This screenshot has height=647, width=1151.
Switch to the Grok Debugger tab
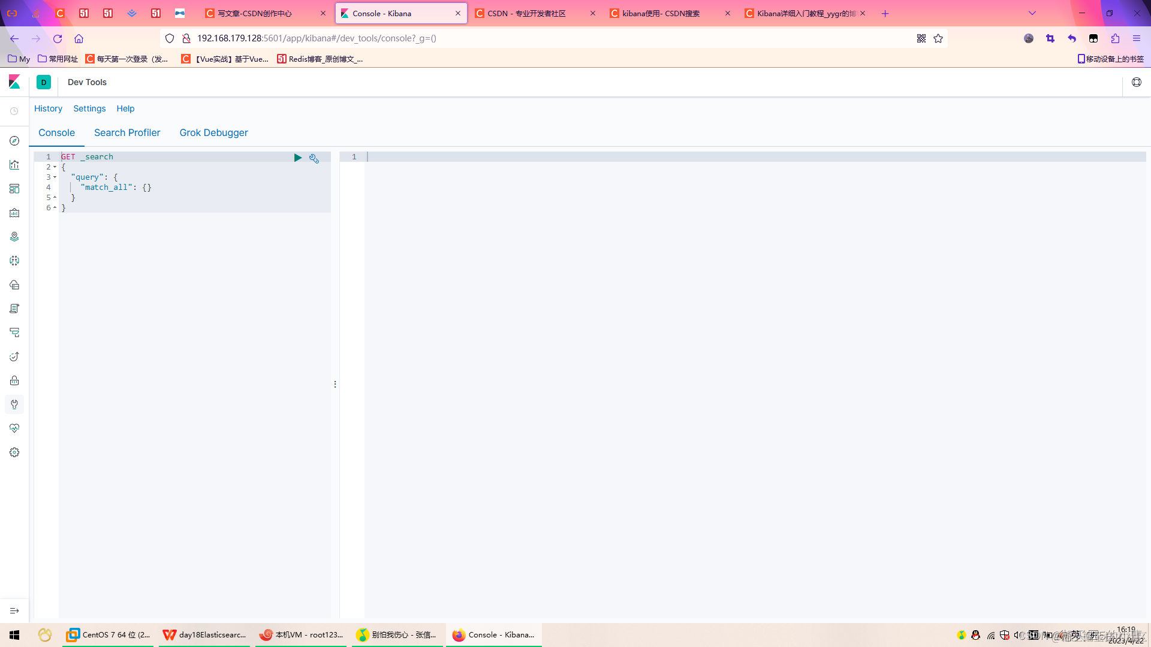(x=213, y=132)
